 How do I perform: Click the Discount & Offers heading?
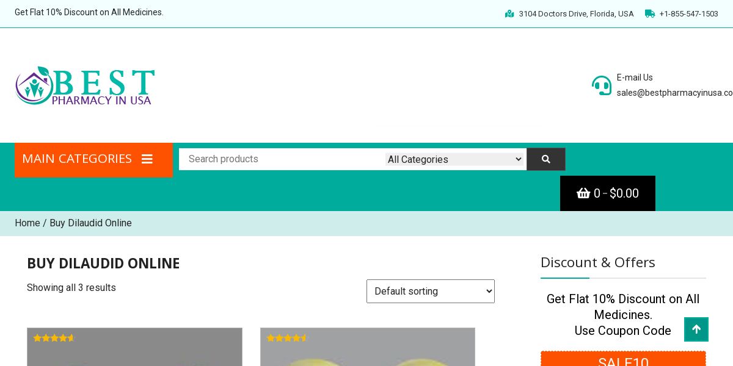point(598,262)
